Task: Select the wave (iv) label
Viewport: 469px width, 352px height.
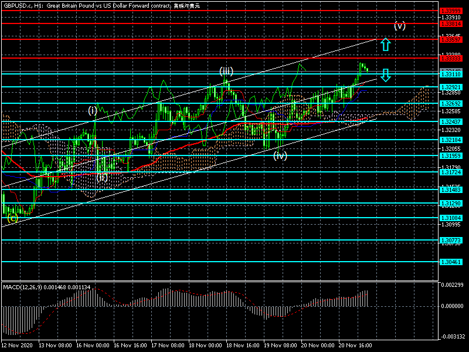Action: (280, 155)
